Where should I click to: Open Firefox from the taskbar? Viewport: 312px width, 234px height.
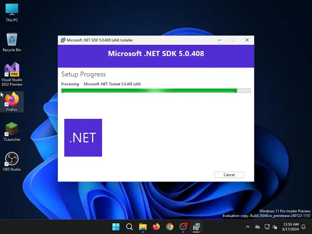[156, 227]
